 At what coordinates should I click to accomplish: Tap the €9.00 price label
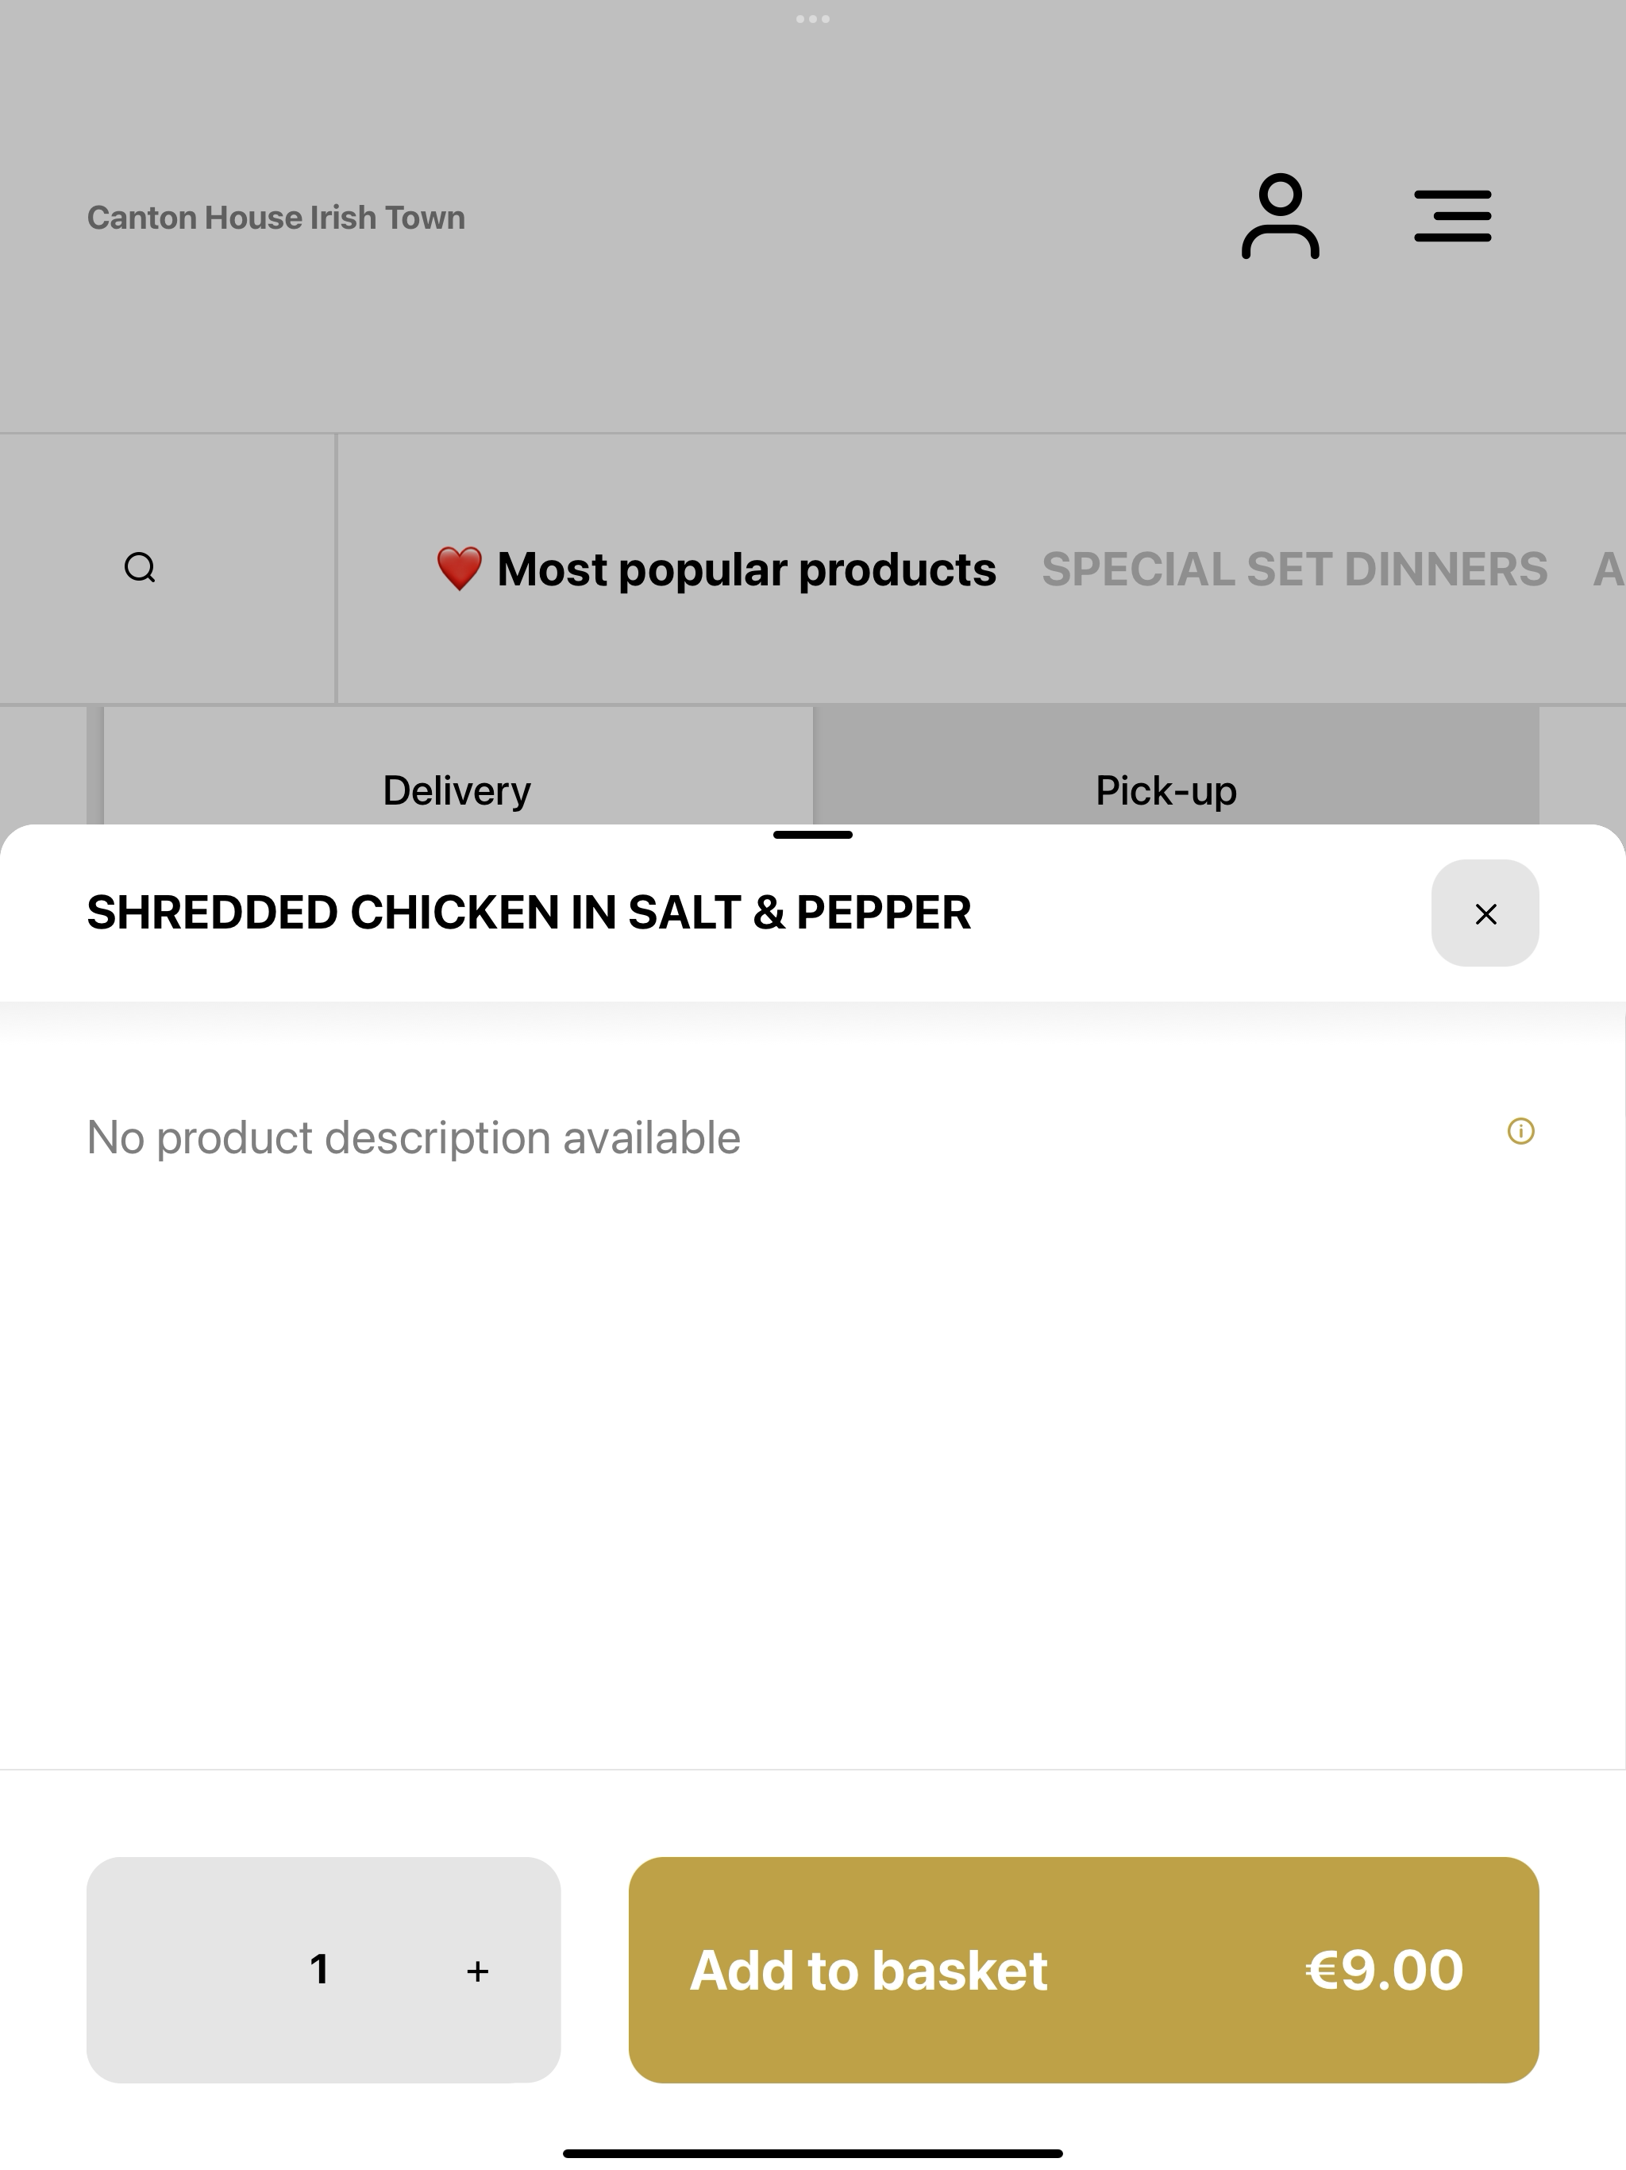(x=1384, y=1970)
